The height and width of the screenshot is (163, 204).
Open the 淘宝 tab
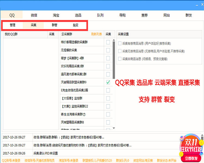[56, 15]
